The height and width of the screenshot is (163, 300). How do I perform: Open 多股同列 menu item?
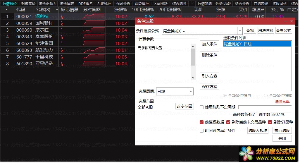pos(279,4)
